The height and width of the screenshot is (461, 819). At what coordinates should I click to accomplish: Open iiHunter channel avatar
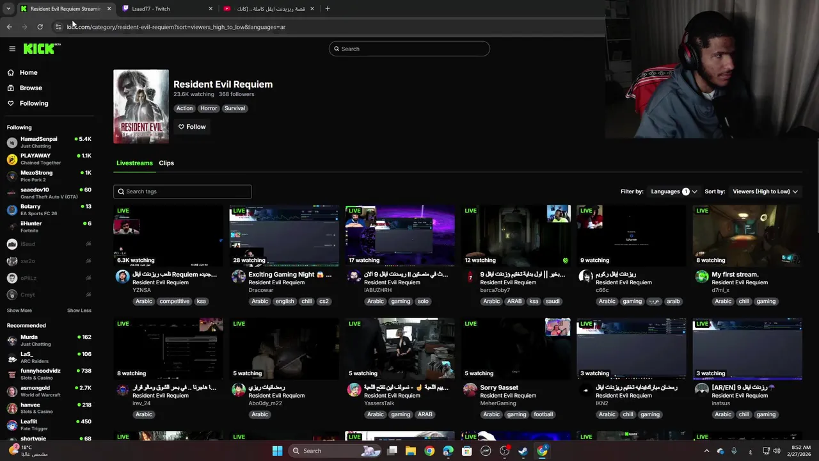click(x=12, y=227)
